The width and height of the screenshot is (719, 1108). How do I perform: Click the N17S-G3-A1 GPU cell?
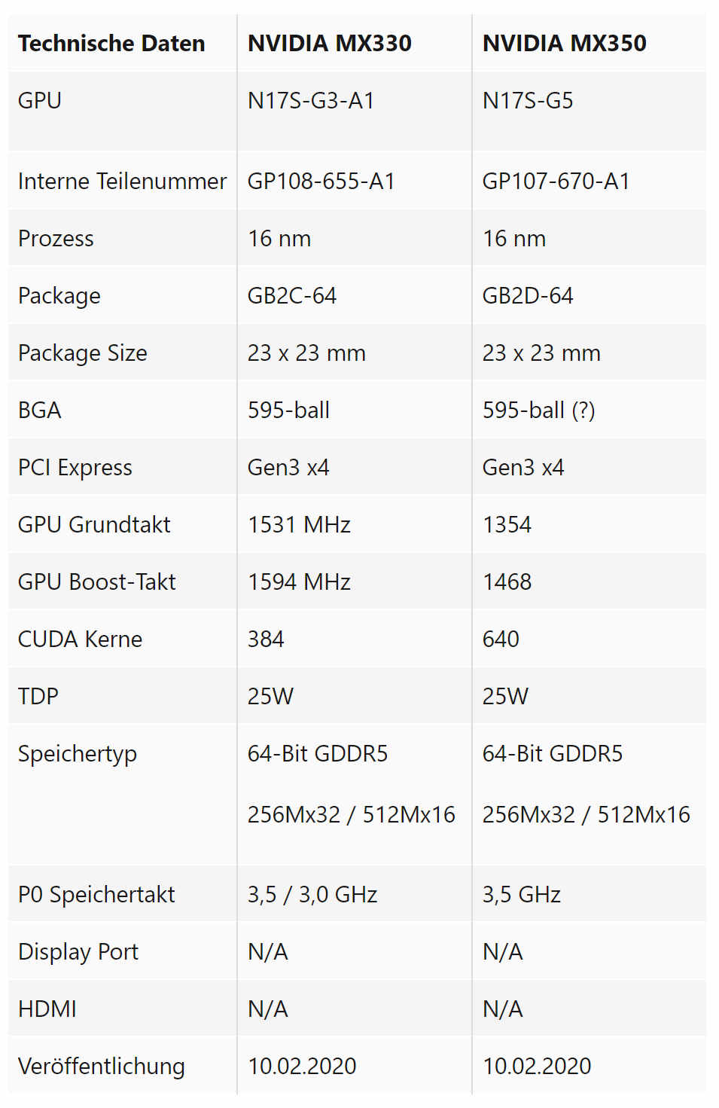pos(311,101)
